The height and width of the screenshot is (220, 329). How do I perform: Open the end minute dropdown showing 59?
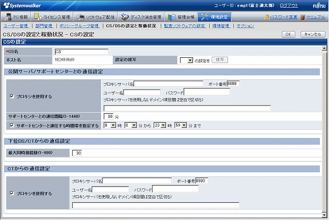[180, 125]
